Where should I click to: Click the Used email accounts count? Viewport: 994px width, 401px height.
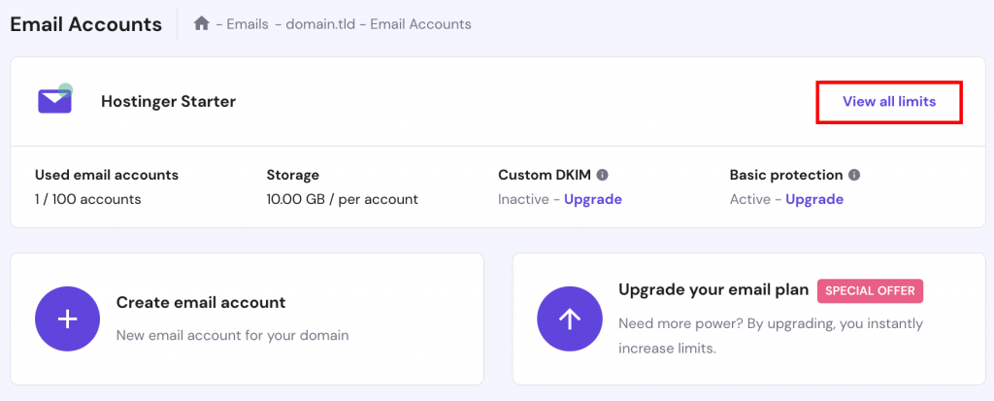pos(88,199)
